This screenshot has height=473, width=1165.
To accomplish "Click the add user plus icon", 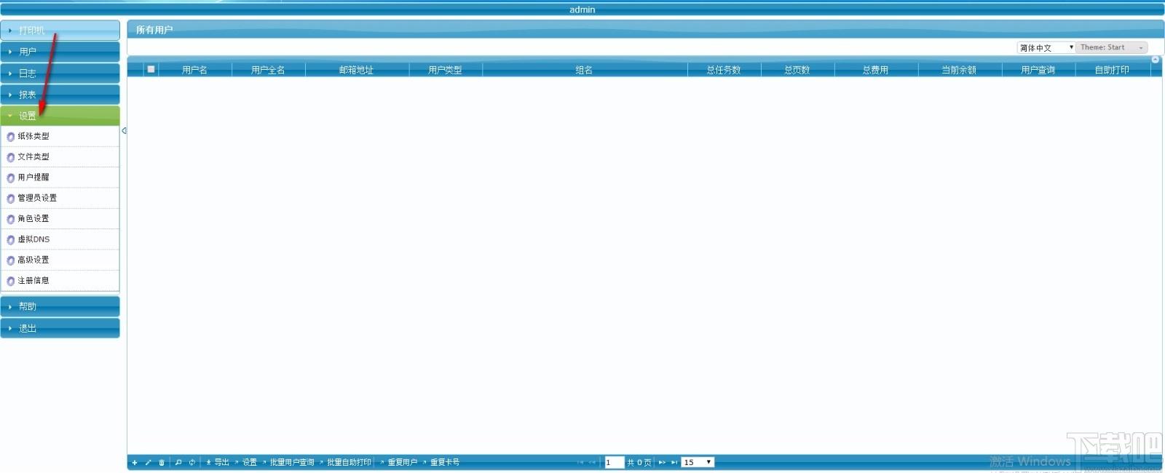I will pyautogui.click(x=135, y=463).
